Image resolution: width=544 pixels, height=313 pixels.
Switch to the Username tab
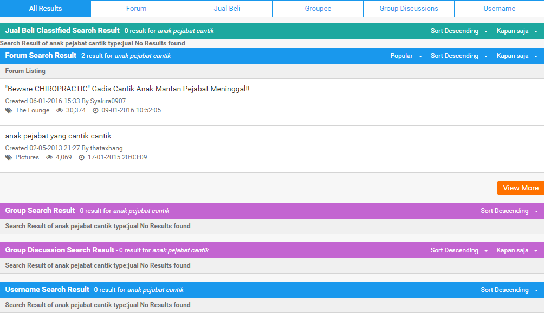pos(499,8)
